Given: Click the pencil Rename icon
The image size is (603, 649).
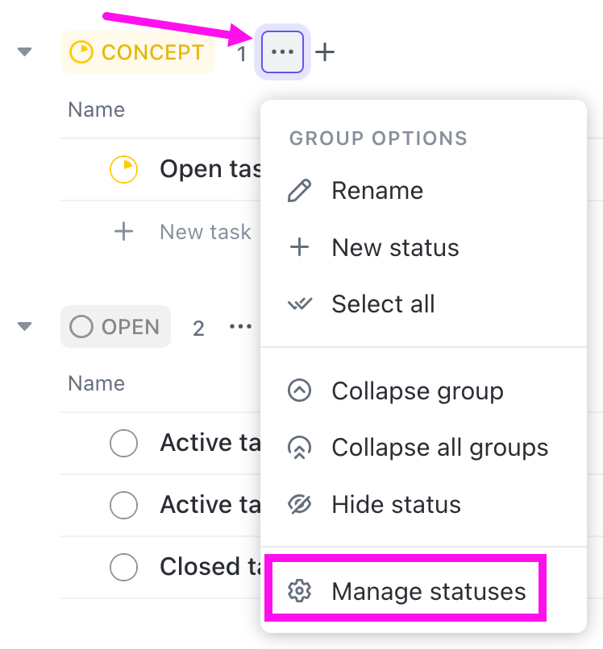Looking at the screenshot, I should coord(299,191).
